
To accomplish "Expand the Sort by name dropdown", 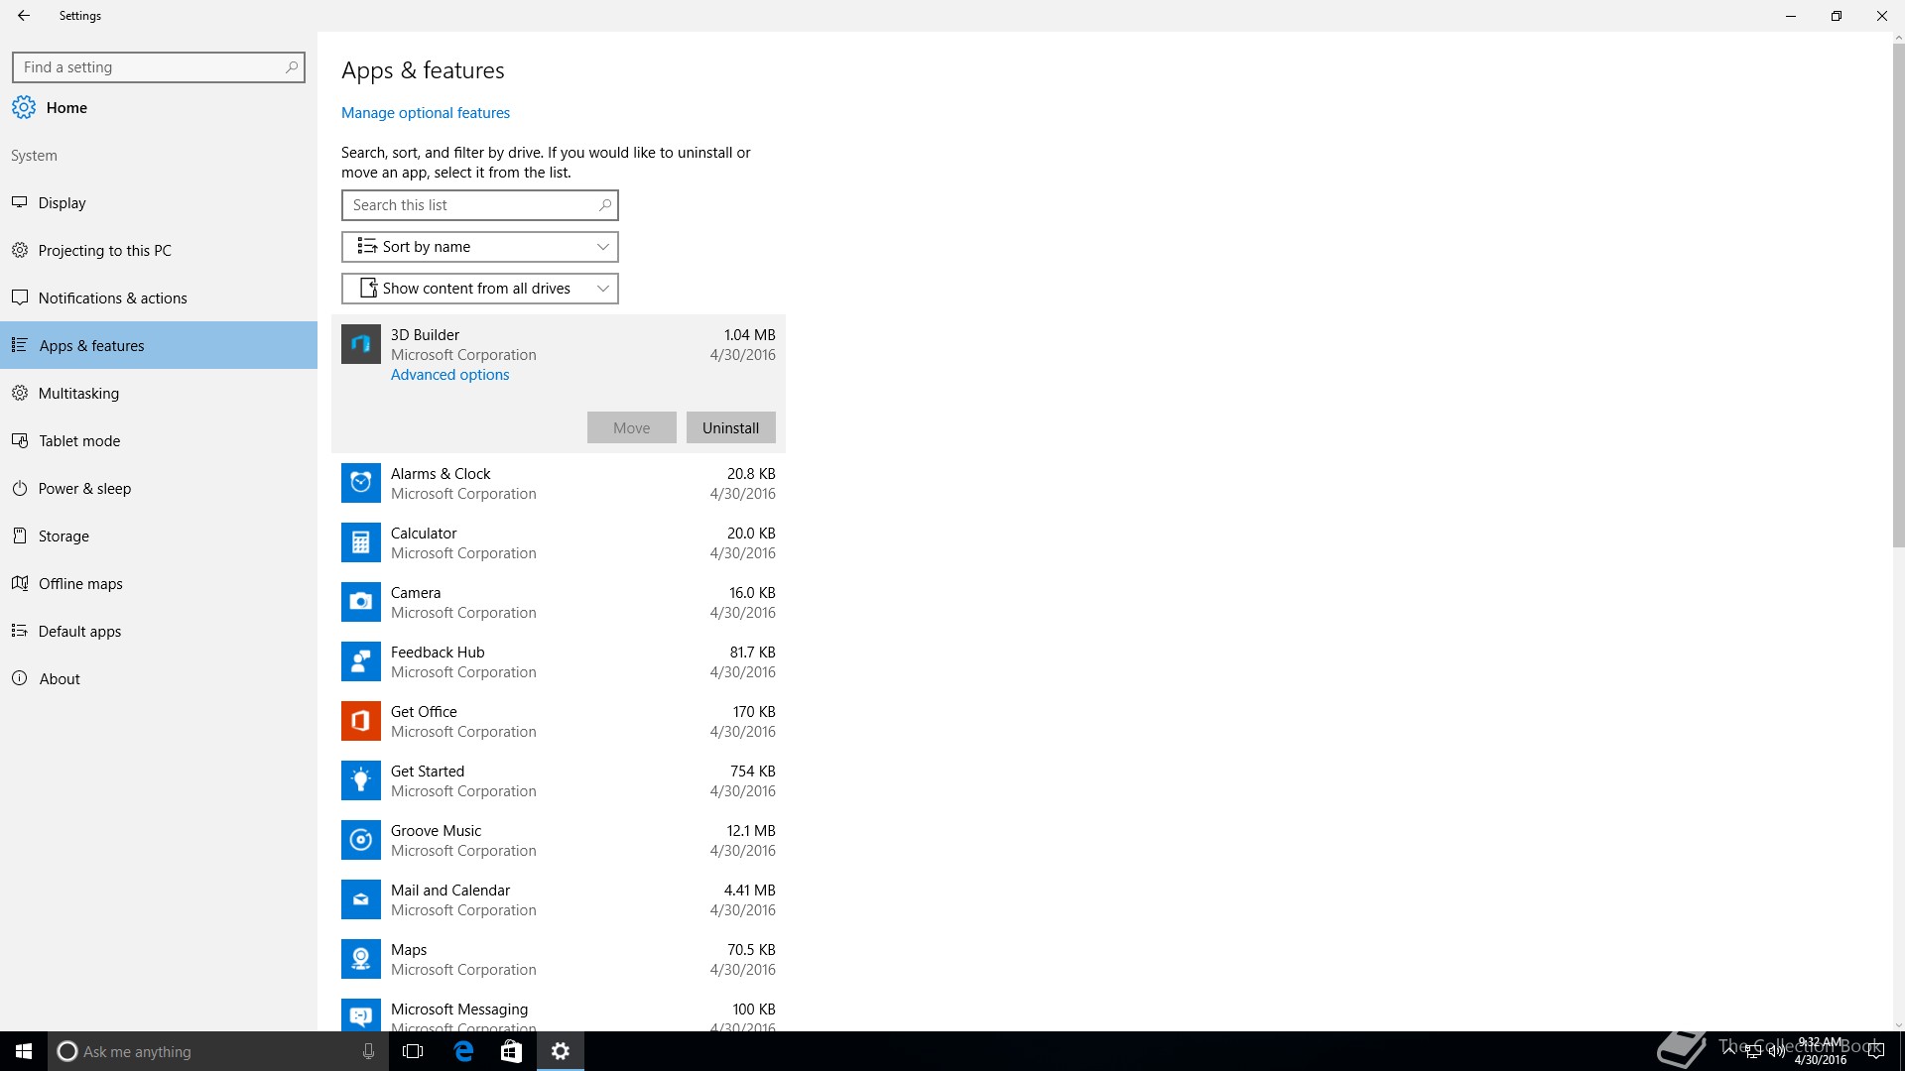I will coord(480,247).
